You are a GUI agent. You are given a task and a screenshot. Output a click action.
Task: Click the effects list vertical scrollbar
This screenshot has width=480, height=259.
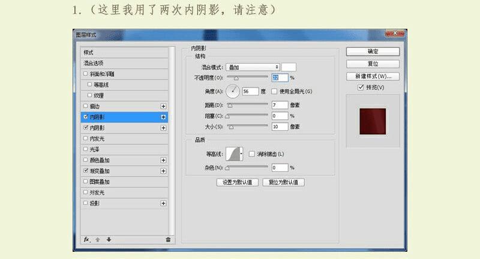point(172,141)
